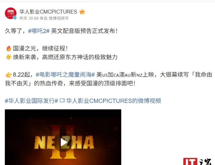Click the blue verified badge on avatar
This screenshot has height=165, width=215.
pyautogui.click(x=15, y=18)
